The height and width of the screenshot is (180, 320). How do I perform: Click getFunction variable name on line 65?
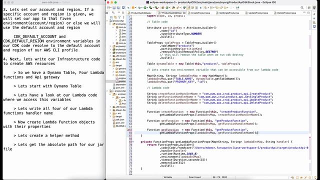pyautogui.click(x=170, y=130)
